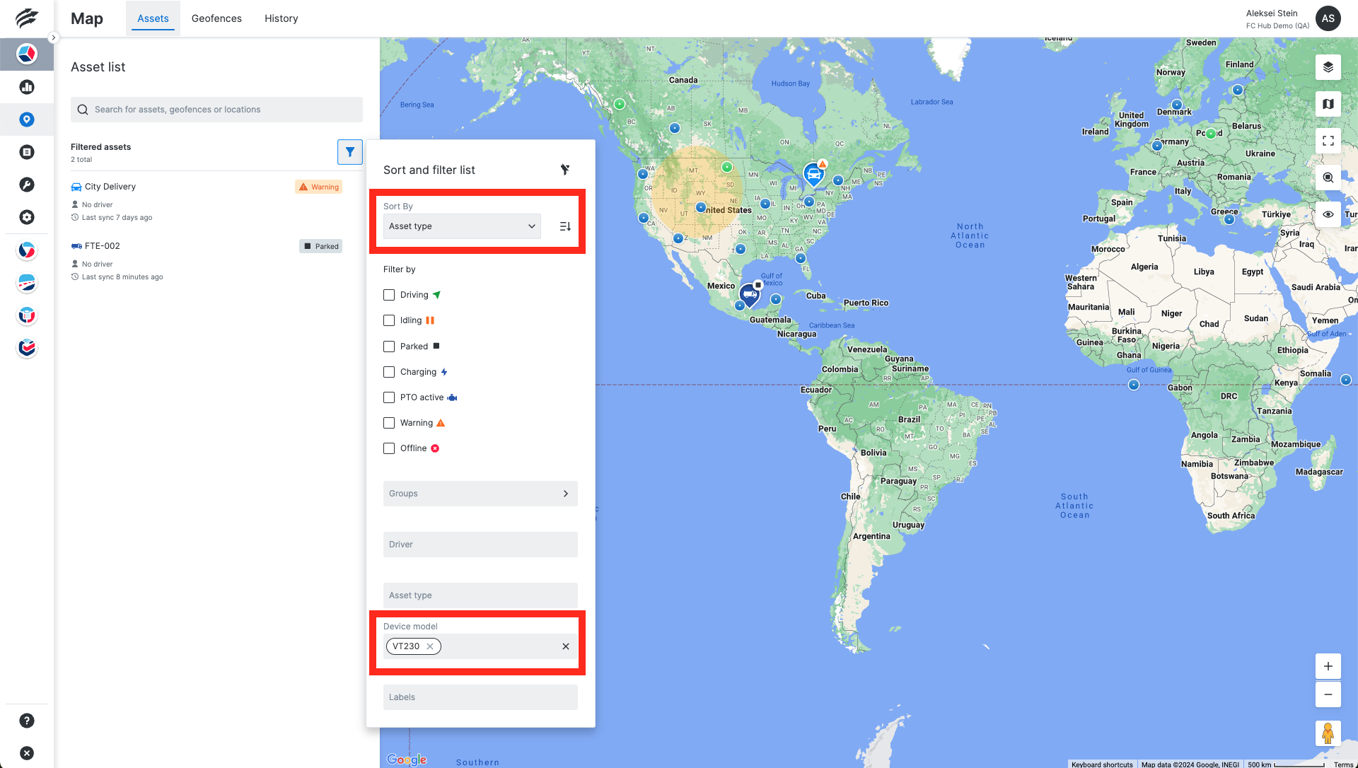Screen dimensions: 1358x768
Task: Remove the VT230 device model chip
Action: 430,646
